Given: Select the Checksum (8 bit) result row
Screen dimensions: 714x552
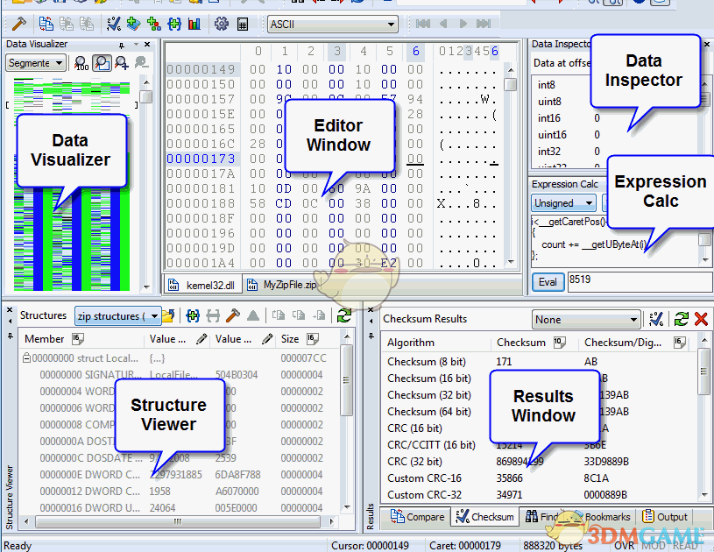Looking at the screenshot, I should pyautogui.click(x=539, y=362).
